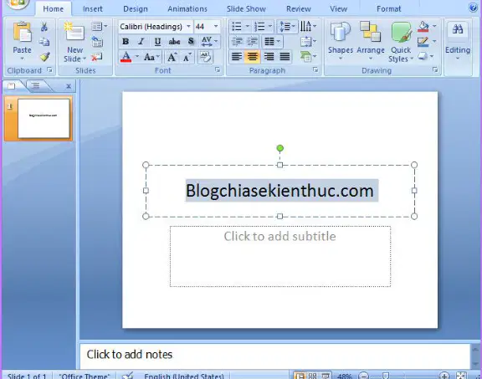Click the Cut scissors icon
482x379 pixels.
click(x=44, y=27)
